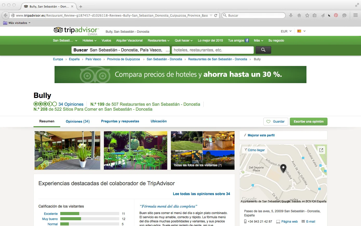361x226 pixels.
Task: Expand the Más navigation dropdown
Action: click(x=259, y=41)
